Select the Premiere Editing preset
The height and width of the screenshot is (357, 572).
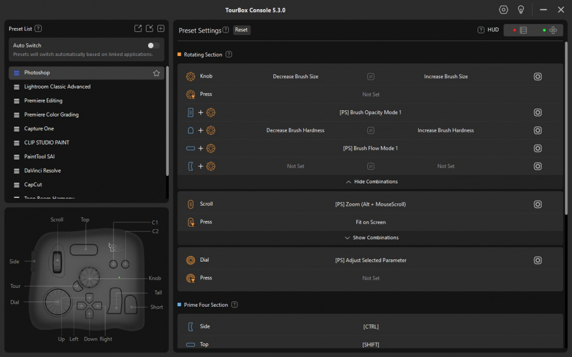tap(86, 101)
